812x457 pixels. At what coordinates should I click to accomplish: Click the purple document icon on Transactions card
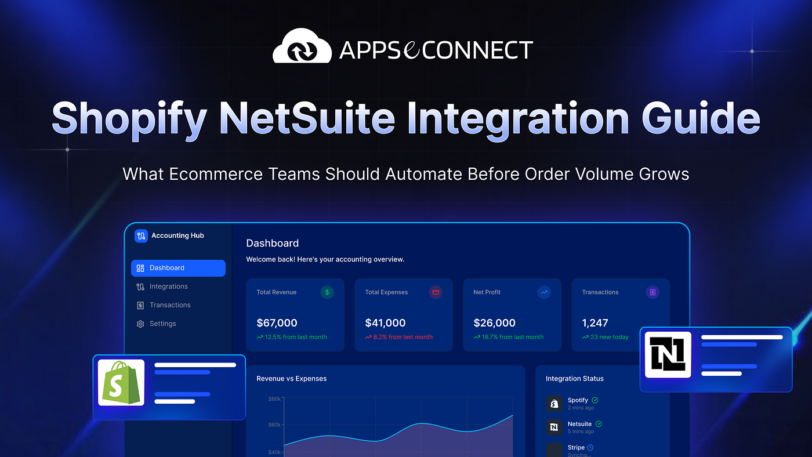[x=652, y=292]
